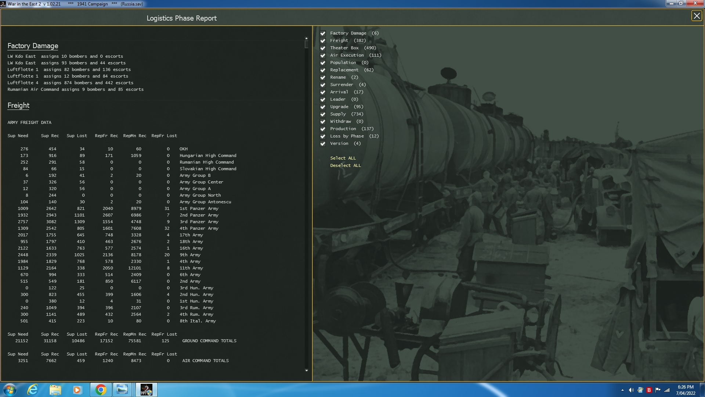Toggle the Factory Damage (6) checkbox
The image size is (705, 397).
coord(323,33)
